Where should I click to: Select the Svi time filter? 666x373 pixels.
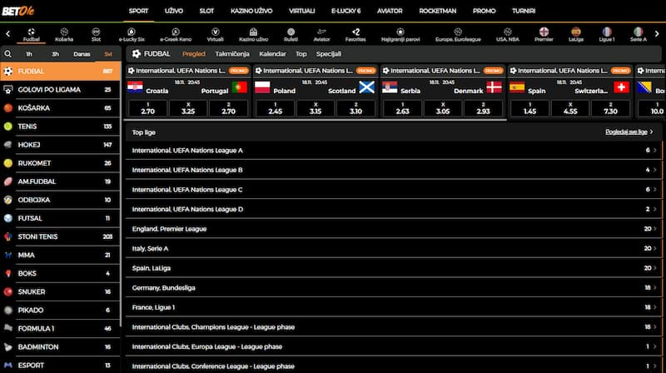[x=108, y=54]
